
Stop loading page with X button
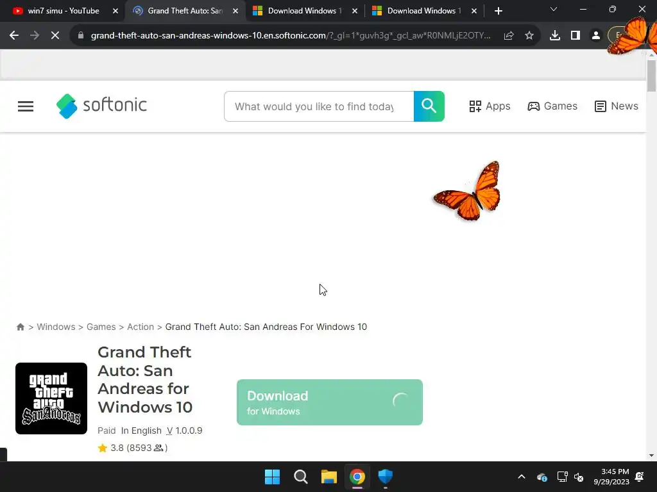pyautogui.click(x=55, y=36)
